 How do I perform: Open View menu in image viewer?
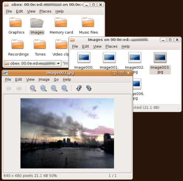30,80
